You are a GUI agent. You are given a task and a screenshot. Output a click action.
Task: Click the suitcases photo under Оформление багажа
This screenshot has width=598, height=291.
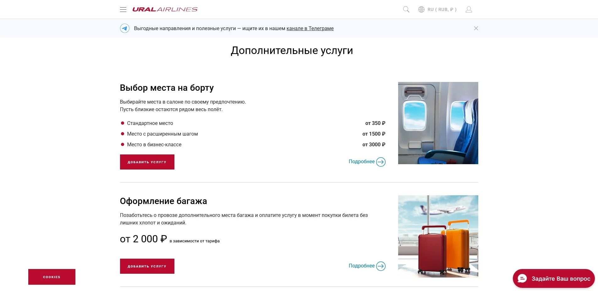pyautogui.click(x=438, y=236)
